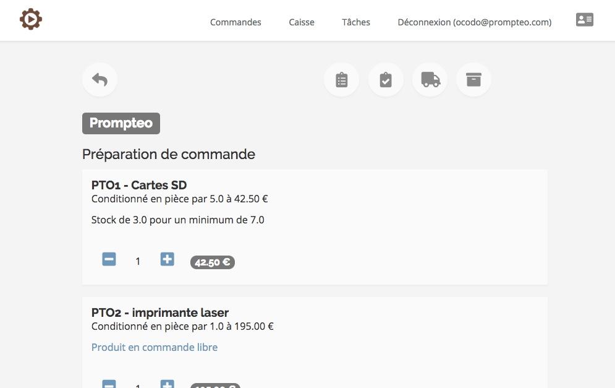Screen dimensions: 615x388
Task: Click the 'PTO2 - imprimante laser' title
Action: coord(160,313)
